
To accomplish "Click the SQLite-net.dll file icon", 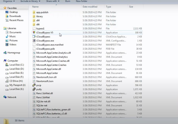I will tap(34, 101).
